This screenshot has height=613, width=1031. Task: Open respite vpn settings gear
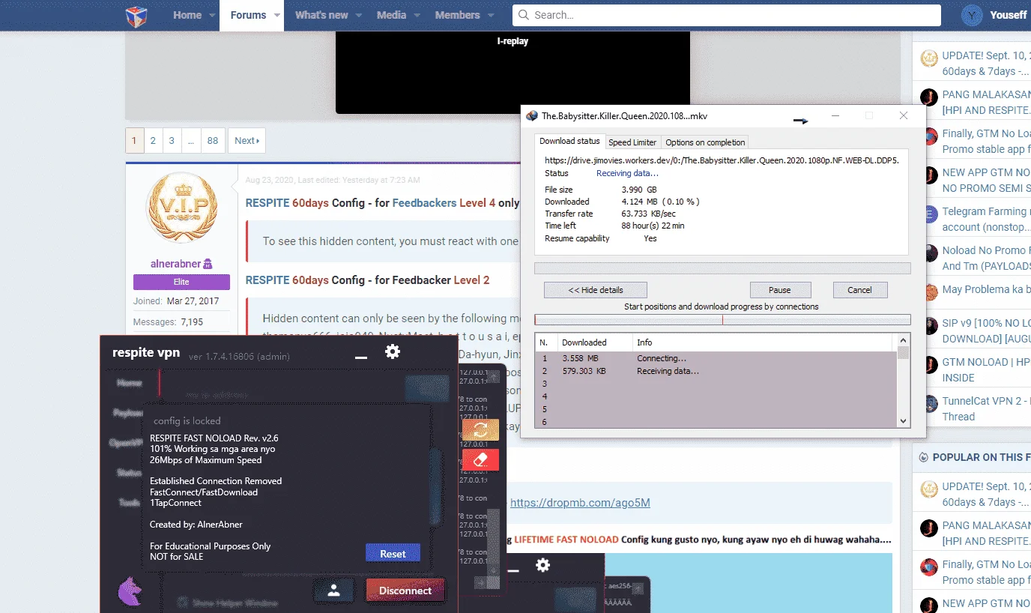tap(393, 351)
